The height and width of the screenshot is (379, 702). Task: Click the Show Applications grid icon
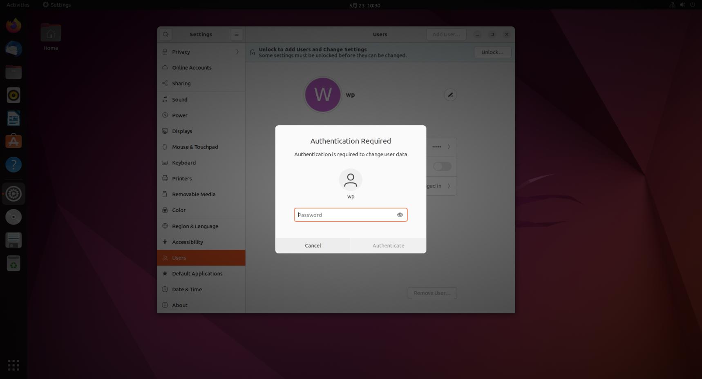[x=13, y=365]
